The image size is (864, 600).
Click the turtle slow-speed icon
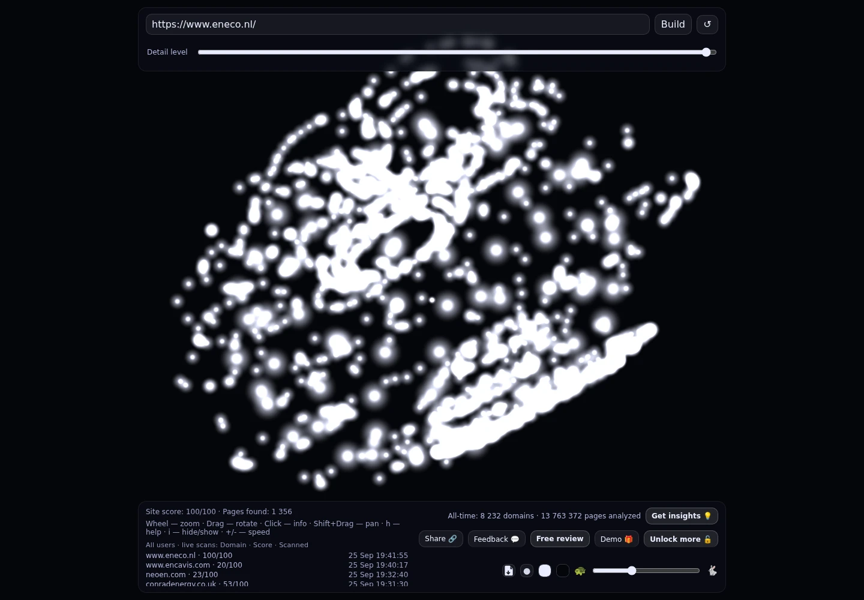(580, 571)
